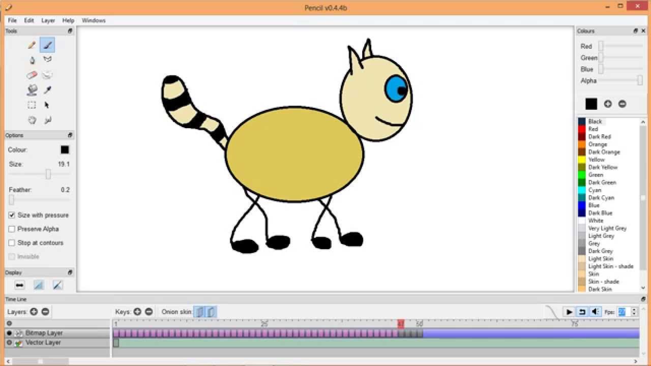Screen dimensions: 651x366
Task: Toggle visibility of the Vector Layer
Action: click(x=9, y=343)
